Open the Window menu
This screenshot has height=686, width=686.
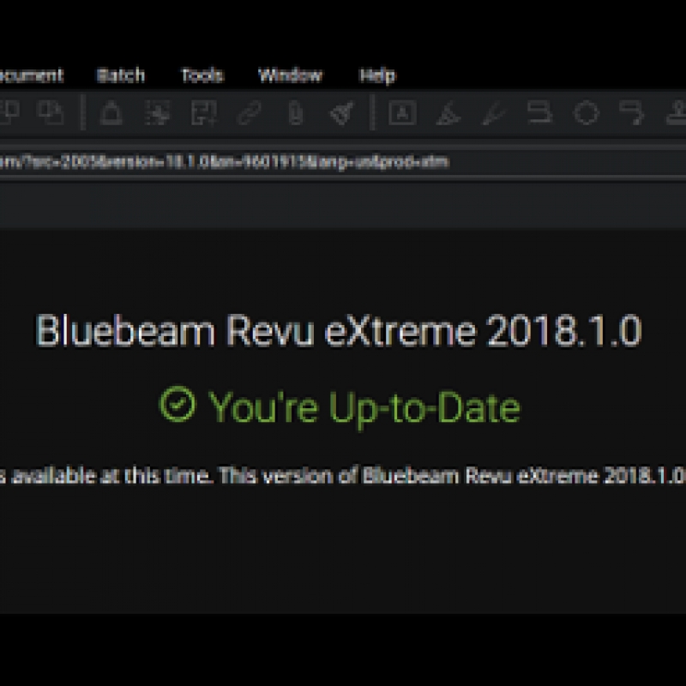290,75
